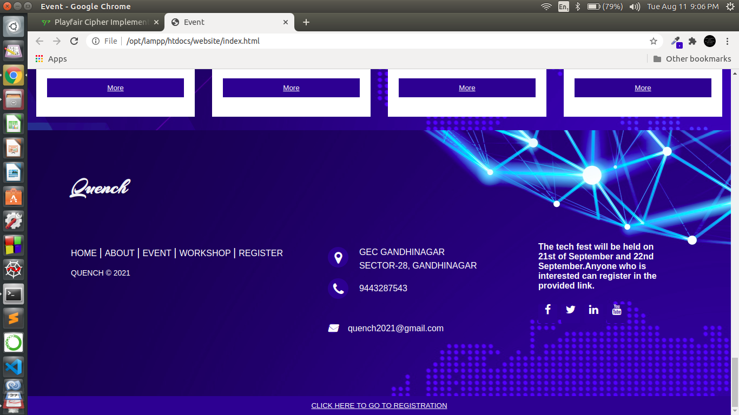739x415 pixels.
Task: Open EVENT in the footer nav
Action: pos(157,253)
